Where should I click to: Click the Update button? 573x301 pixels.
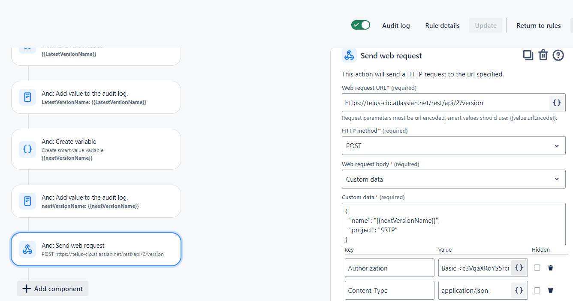point(486,26)
